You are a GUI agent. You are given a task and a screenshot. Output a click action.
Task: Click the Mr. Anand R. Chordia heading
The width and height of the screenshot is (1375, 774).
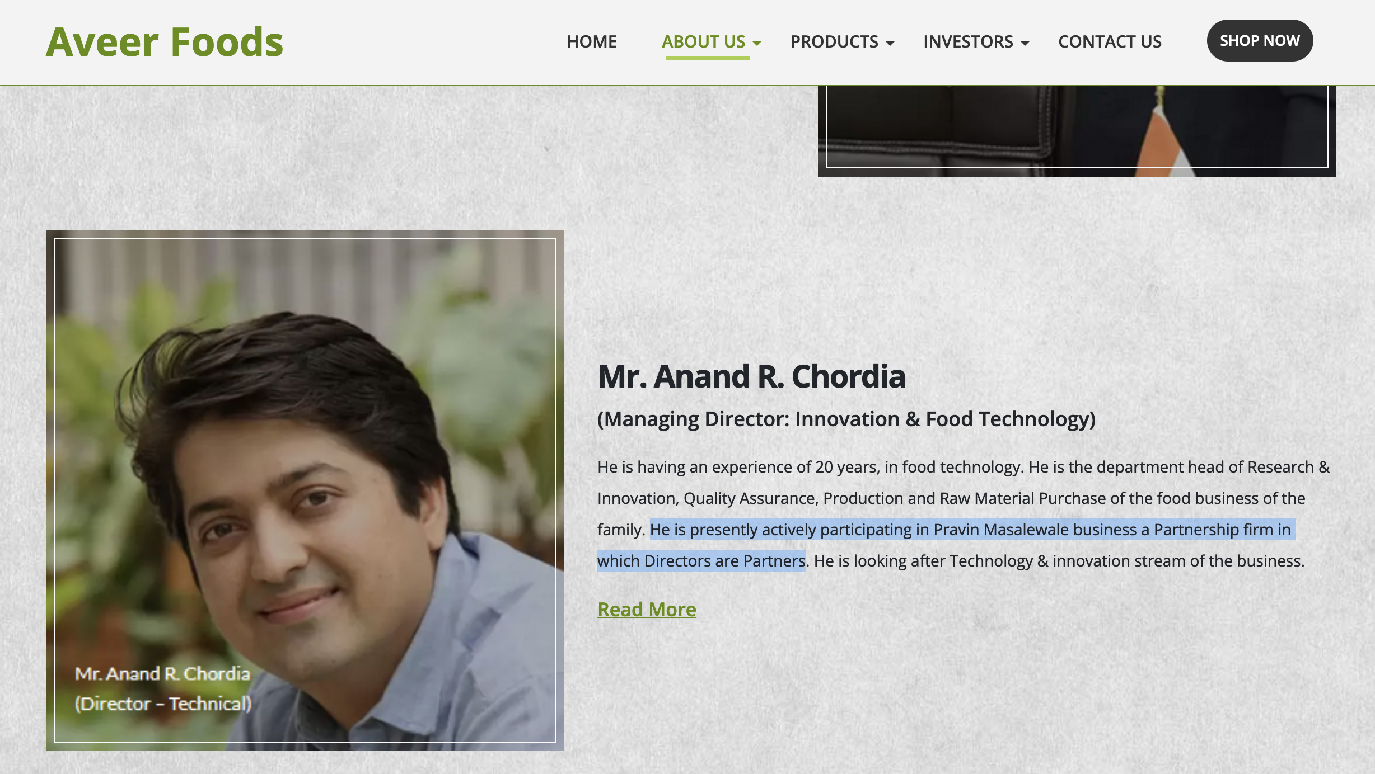[751, 376]
